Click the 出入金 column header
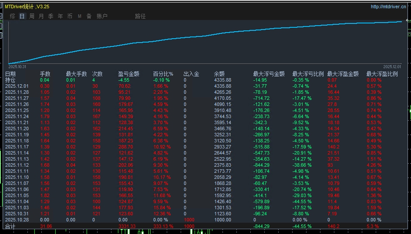Image resolution: width=411 pixels, height=234 pixels. (191, 74)
